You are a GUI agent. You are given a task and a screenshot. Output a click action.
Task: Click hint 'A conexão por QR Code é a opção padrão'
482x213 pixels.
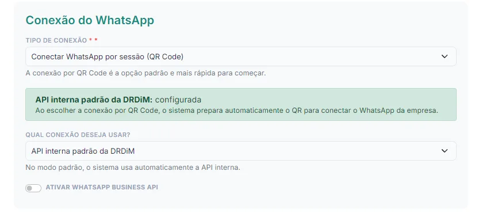[146, 74]
